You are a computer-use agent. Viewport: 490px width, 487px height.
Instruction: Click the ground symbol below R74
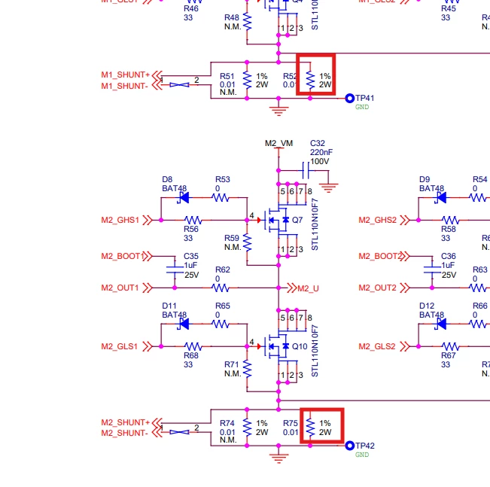[278, 458]
